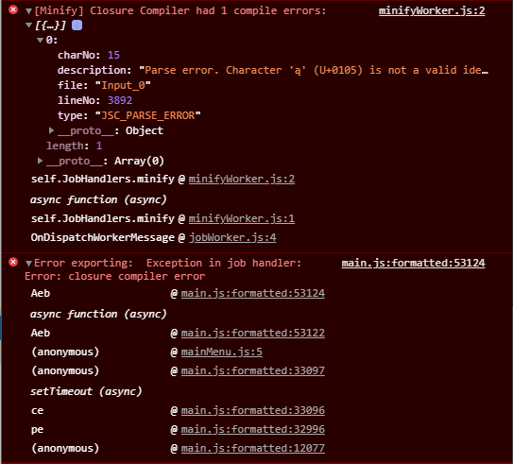The width and height of the screenshot is (513, 464).
Task: Open main.js:formatted:12077 stack link
Action: (x=253, y=448)
